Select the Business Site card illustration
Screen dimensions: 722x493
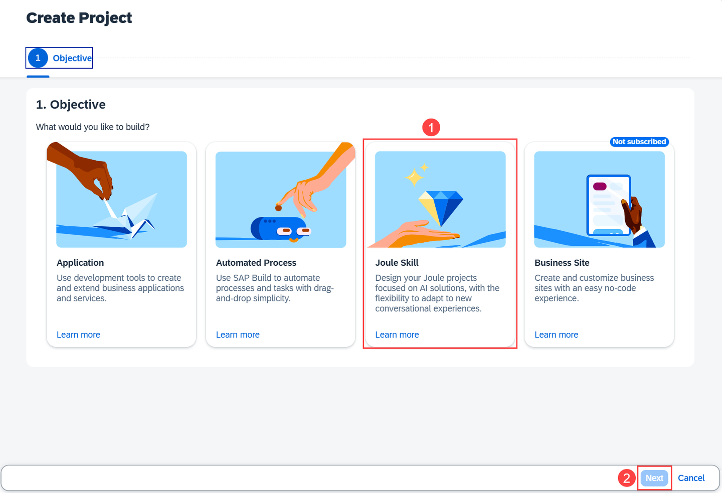(600, 199)
